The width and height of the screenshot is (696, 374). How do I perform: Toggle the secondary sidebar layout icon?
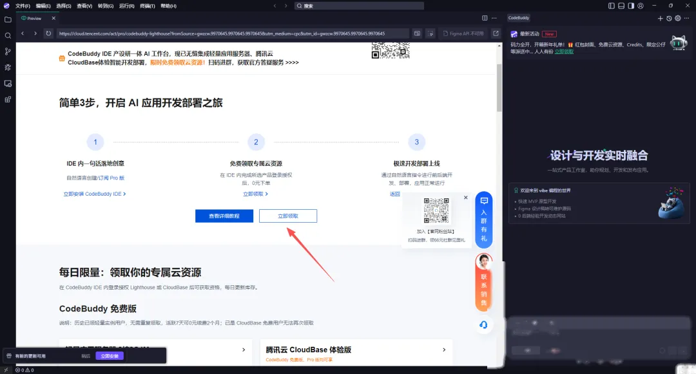pyautogui.click(x=631, y=6)
